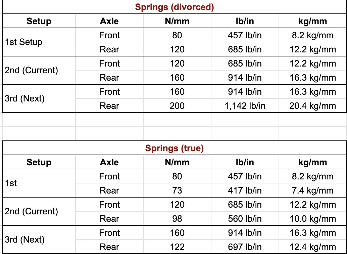Click the 1st Setup cell
Screen dimensions: 347x254
pyautogui.click(x=39, y=42)
